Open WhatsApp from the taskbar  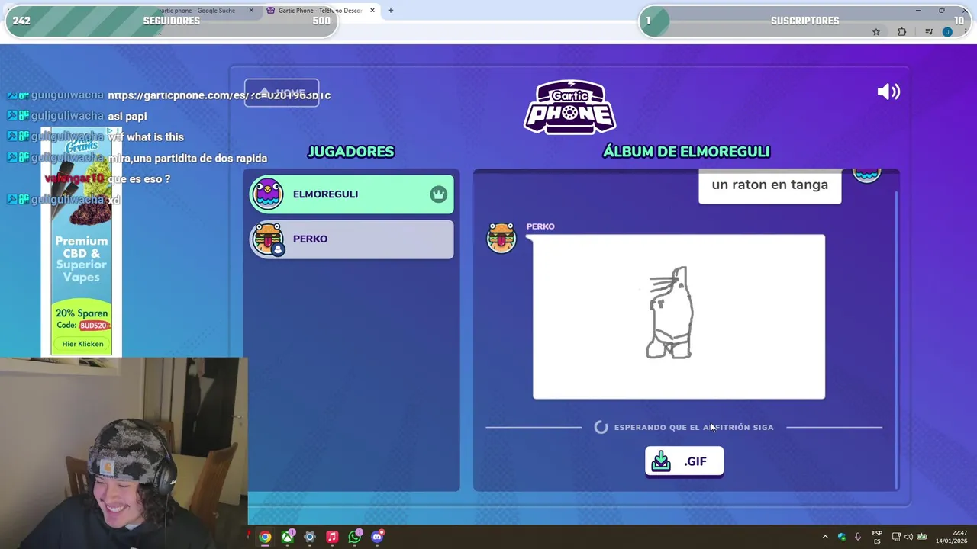[354, 537]
